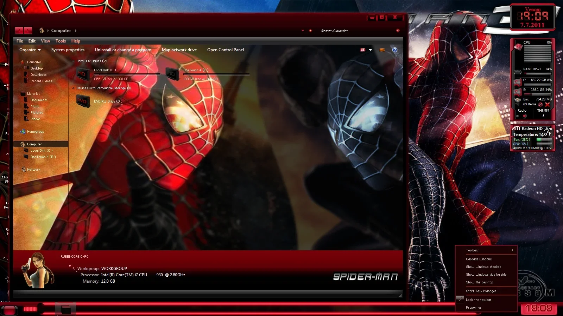This screenshot has width=563, height=316.
Task: Empty the bin with the red X
Action: (x=548, y=104)
